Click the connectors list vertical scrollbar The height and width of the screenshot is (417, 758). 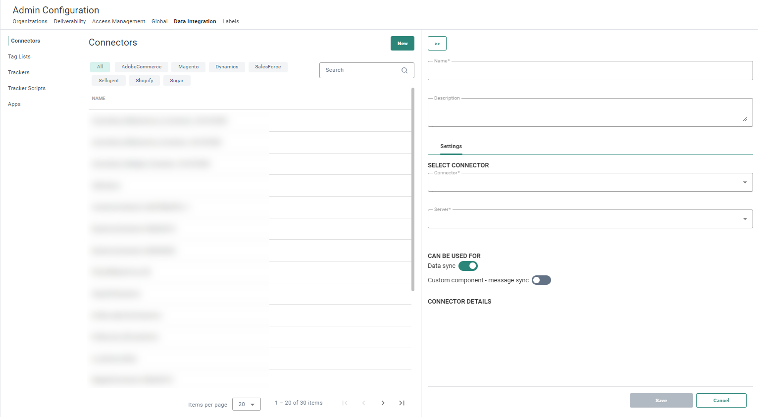click(413, 188)
